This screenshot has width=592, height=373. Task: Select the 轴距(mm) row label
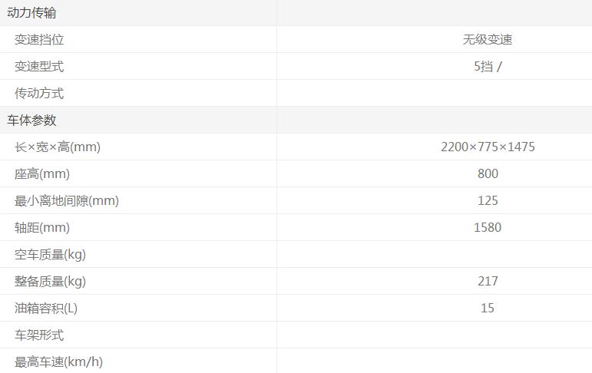click(42, 228)
